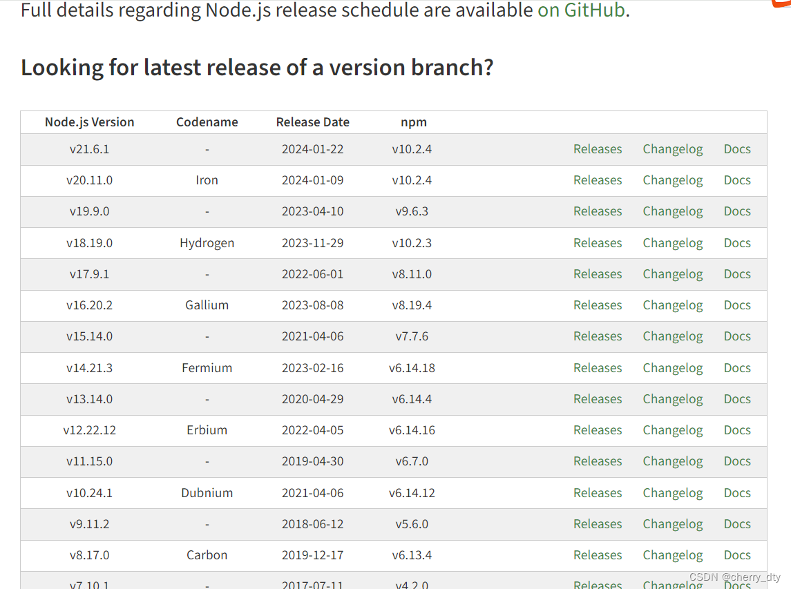Open Docs for v10.24.1

[x=737, y=493]
